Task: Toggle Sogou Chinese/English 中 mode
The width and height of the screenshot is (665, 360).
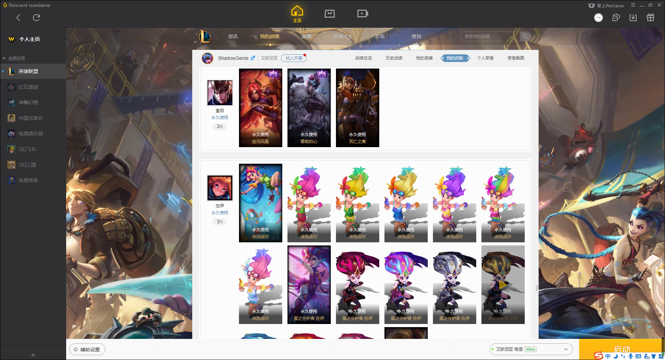Action: (608, 356)
